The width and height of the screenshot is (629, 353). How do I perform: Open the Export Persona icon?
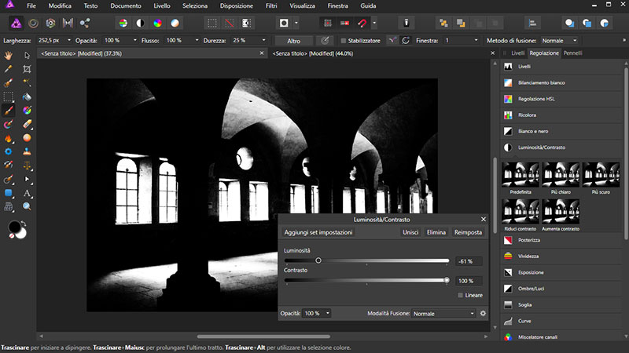(84, 24)
